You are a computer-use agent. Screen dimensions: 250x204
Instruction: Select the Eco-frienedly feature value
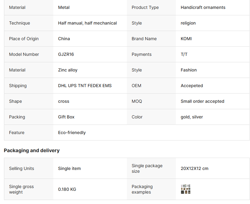click(x=72, y=133)
